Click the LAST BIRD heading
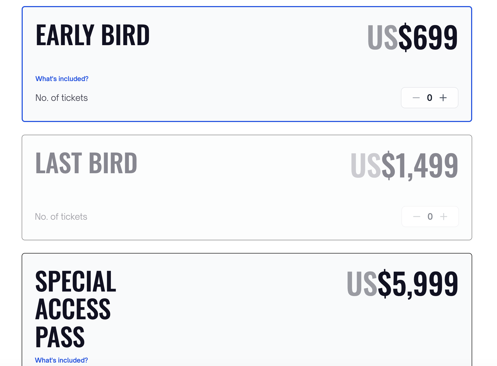The width and height of the screenshot is (497, 366). point(86,163)
